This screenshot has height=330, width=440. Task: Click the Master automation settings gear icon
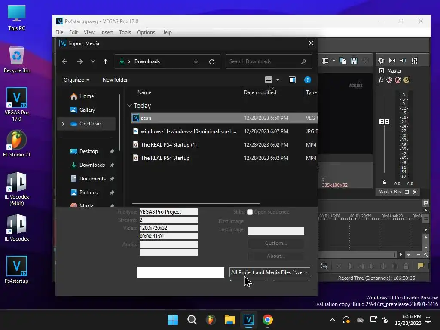tap(389, 80)
